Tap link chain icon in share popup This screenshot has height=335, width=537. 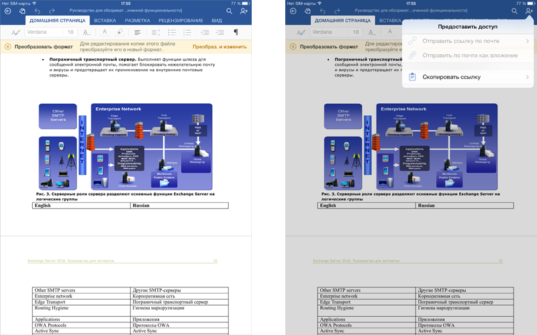coord(412,41)
